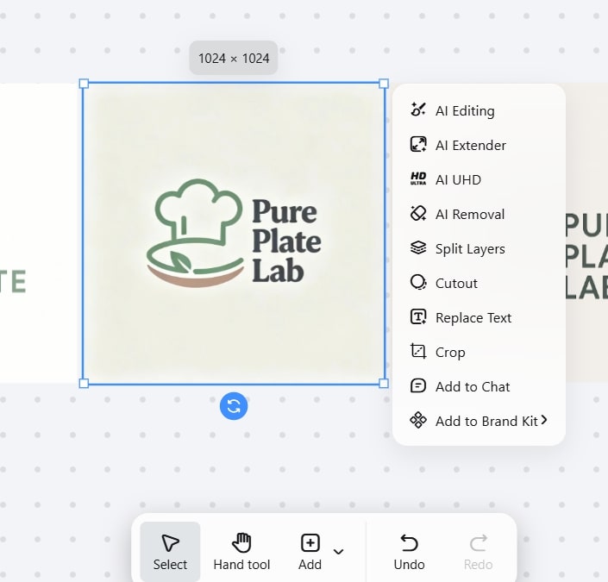
Task: Click the Crop tool icon
Action: click(x=418, y=352)
